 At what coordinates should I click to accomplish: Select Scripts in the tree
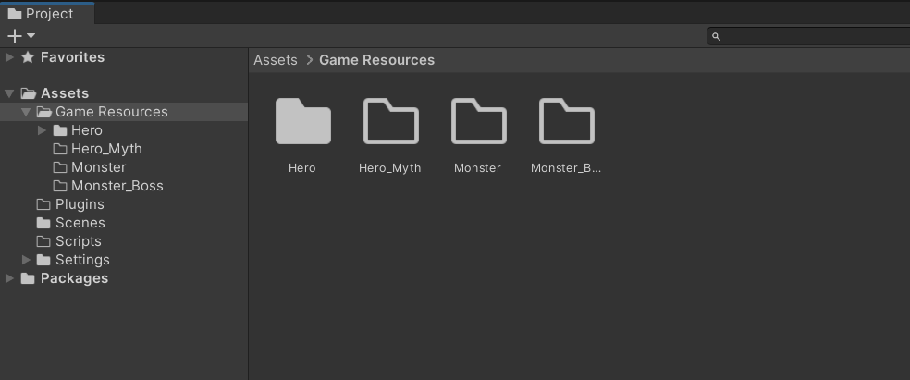[x=79, y=241]
